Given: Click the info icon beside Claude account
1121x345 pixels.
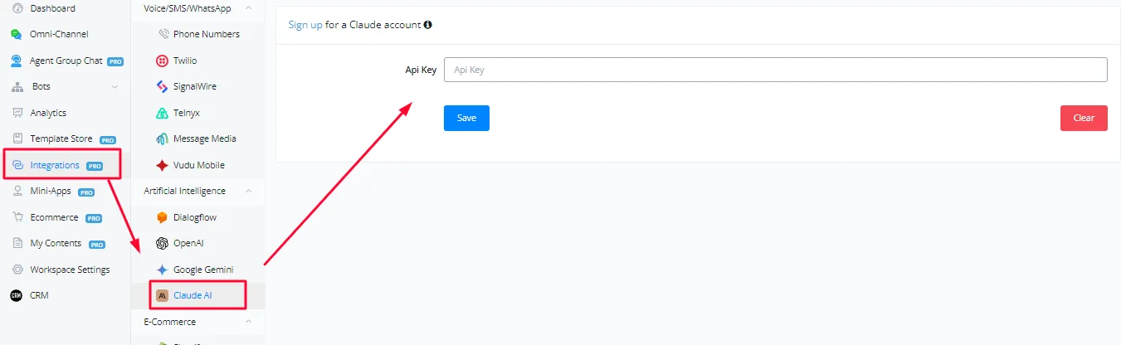Looking at the screenshot, I should tap(428, 25).
